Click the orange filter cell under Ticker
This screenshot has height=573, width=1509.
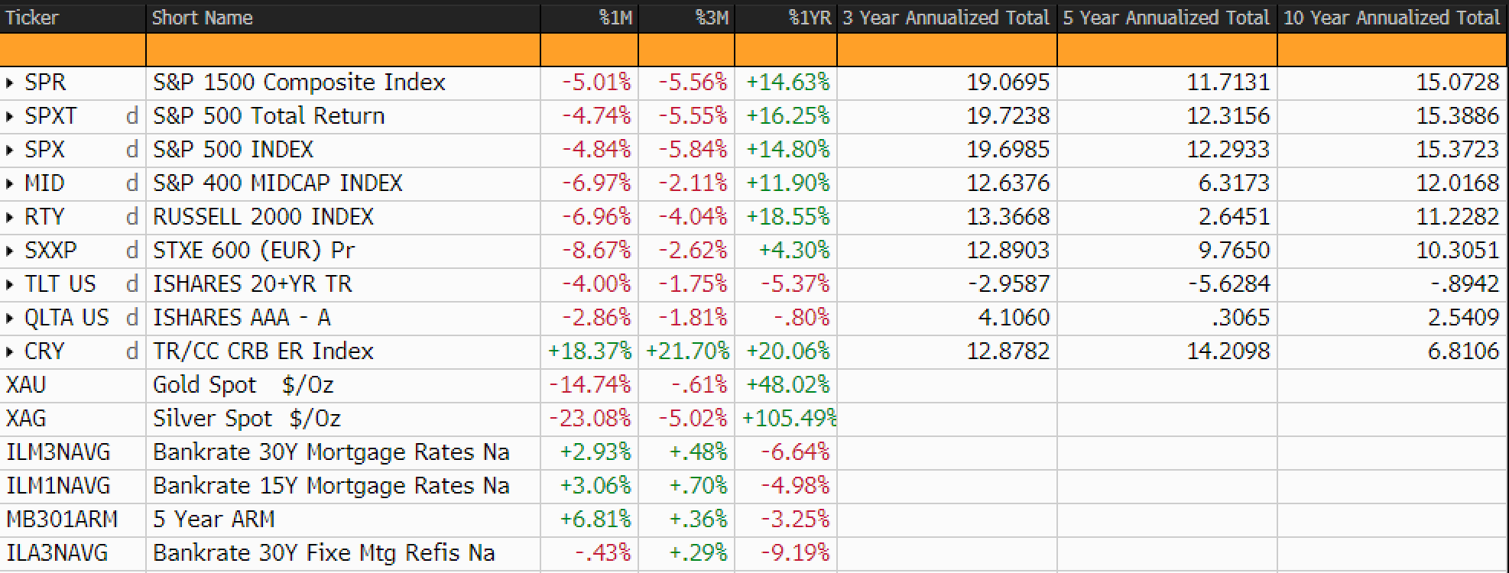point(73,50)
